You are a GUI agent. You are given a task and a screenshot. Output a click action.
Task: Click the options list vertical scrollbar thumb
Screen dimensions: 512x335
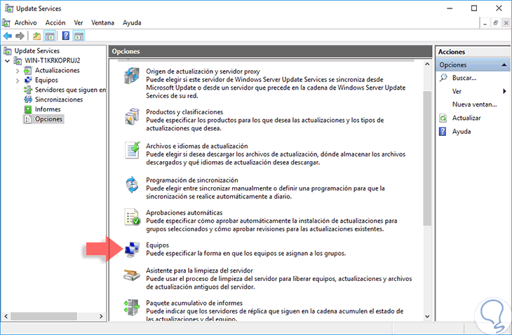pos(427,158)
